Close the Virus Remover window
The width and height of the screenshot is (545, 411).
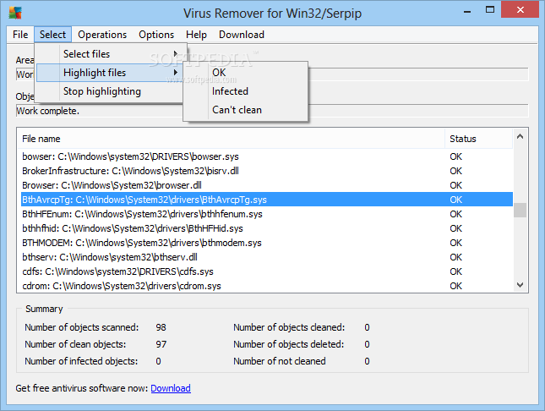(520, 9)
